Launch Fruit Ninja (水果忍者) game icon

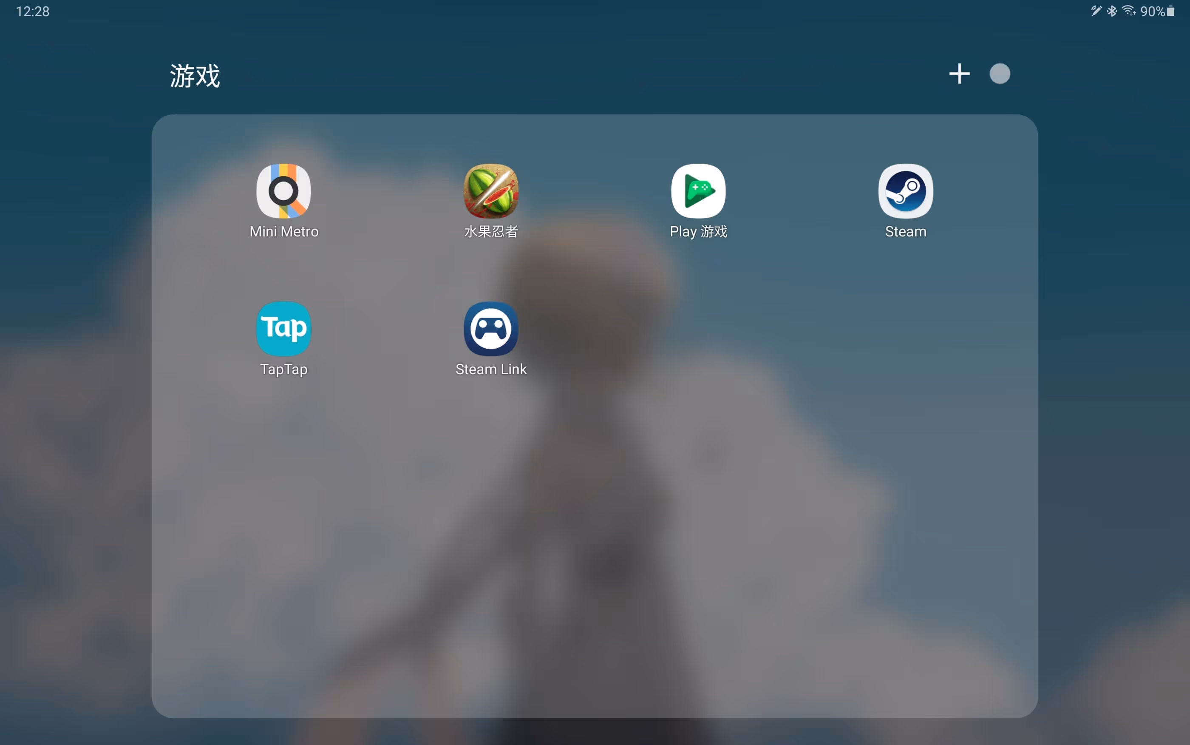click(491, 191)
